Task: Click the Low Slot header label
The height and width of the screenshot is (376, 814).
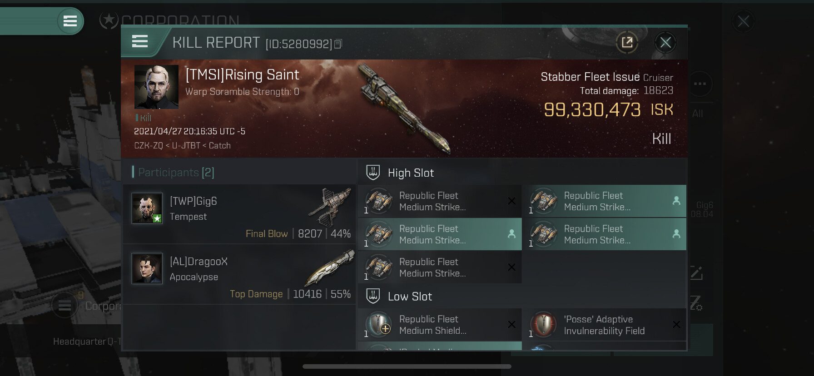Action: point(410,297)
